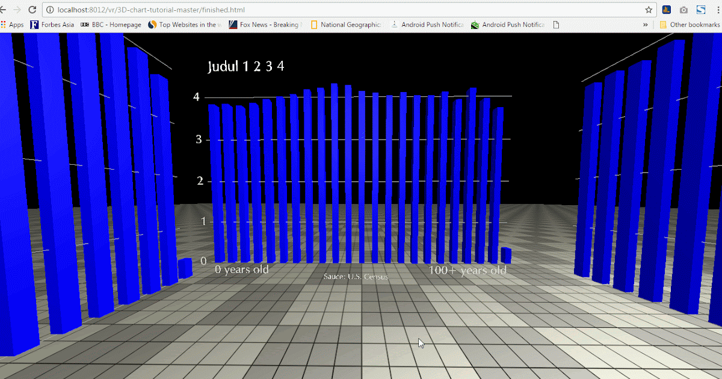This screenshot has width=722, height=379.
Task: Open the blank-page bookmark at the bar's end
Action: (x=555, y=24)
